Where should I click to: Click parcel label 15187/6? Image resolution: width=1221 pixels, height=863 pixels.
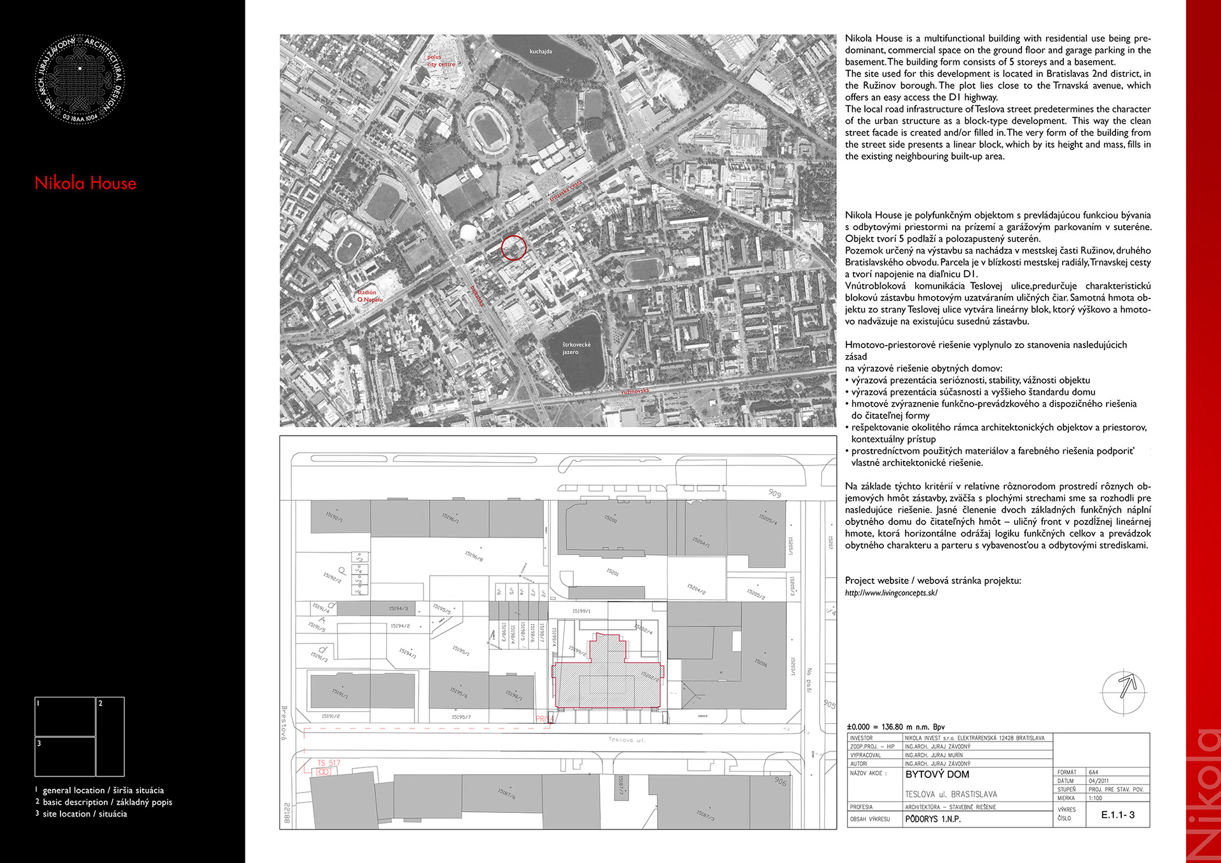[x=507, y=793]
